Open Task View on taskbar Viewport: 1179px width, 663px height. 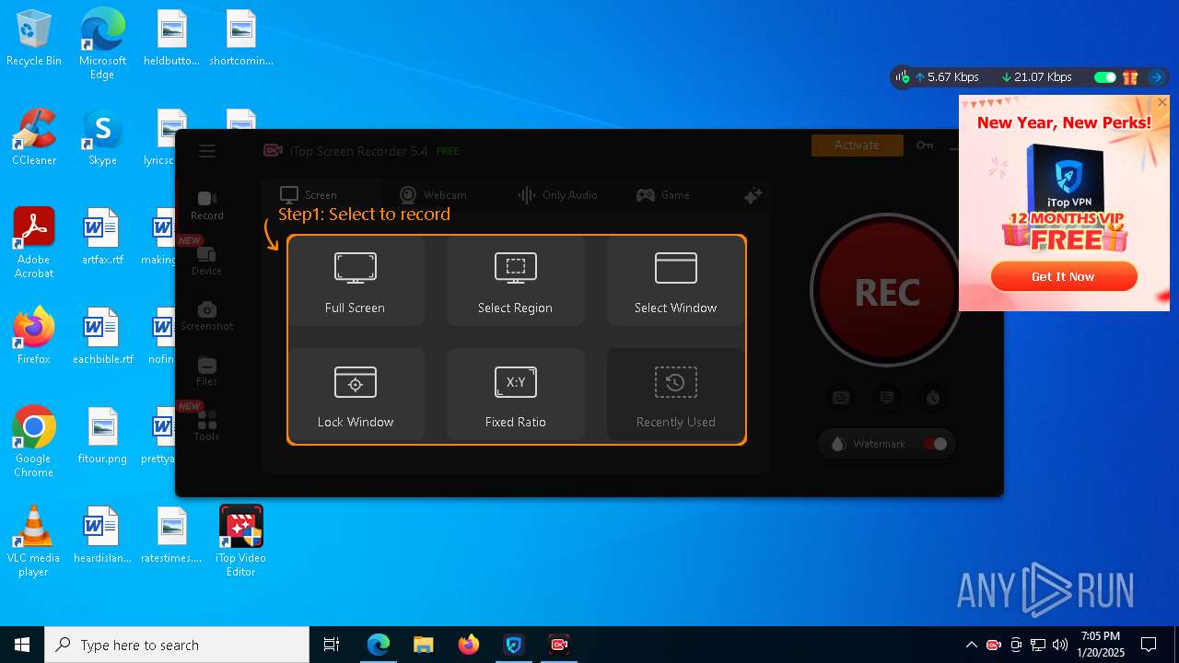point(332,645)
